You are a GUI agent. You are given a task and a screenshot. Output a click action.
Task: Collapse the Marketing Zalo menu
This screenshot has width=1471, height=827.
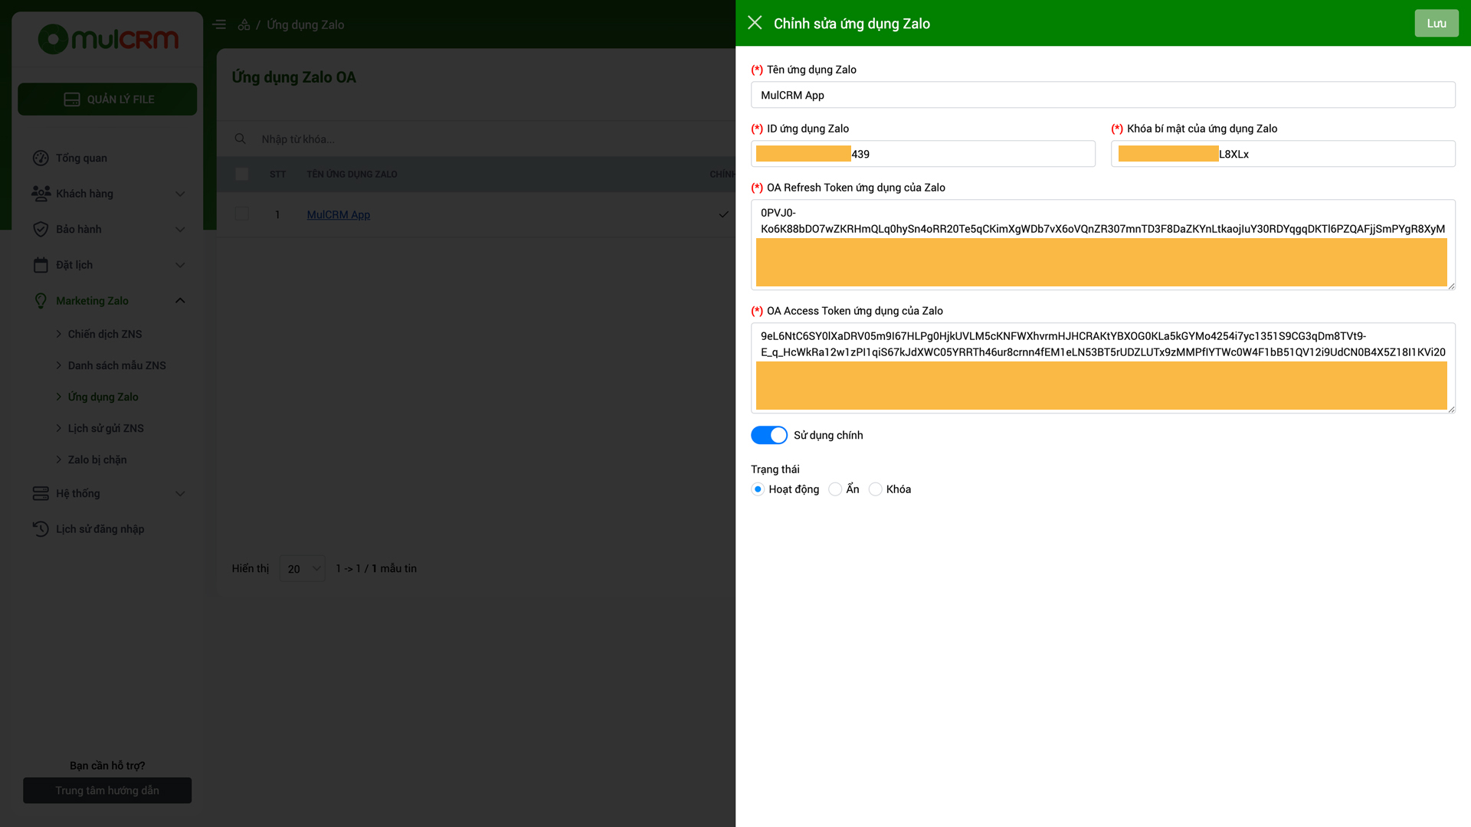[180, 300]
